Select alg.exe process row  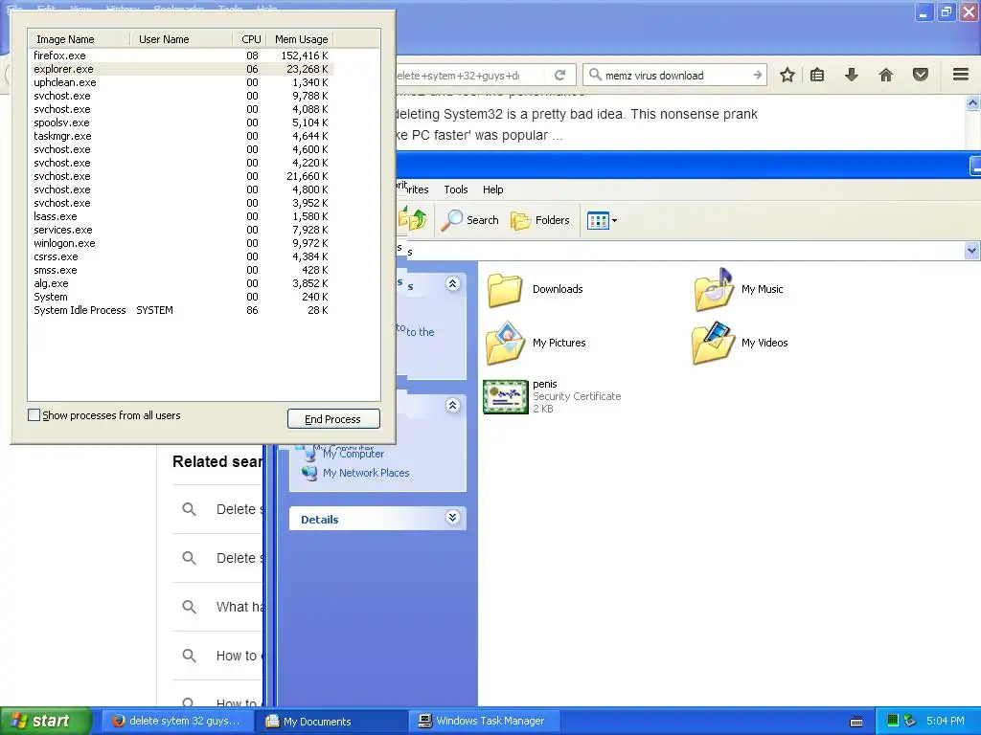click(x=181, y=283)
